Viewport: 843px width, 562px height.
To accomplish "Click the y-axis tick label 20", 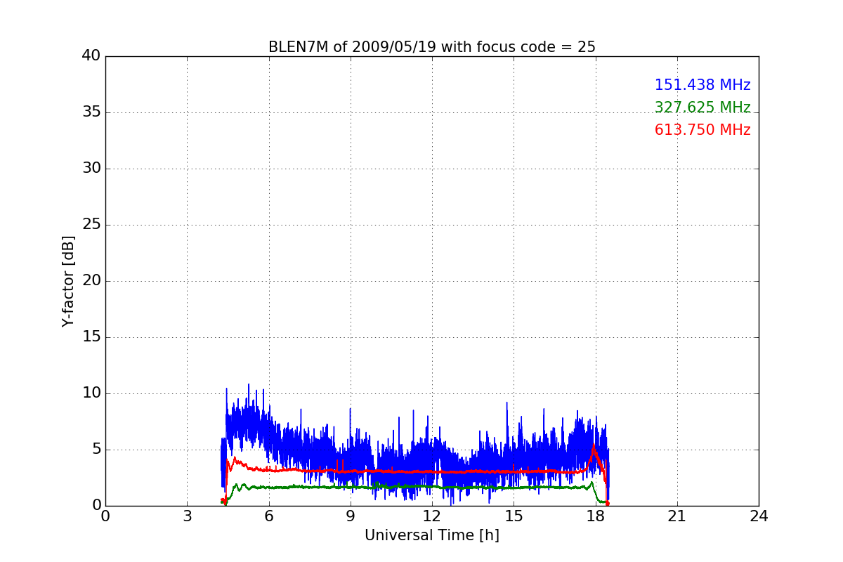I will [x=91, y=281].
